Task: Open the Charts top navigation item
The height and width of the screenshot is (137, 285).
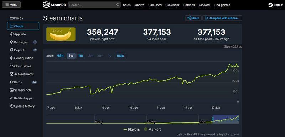Action: pyautogui.click(x=139, y=5)
